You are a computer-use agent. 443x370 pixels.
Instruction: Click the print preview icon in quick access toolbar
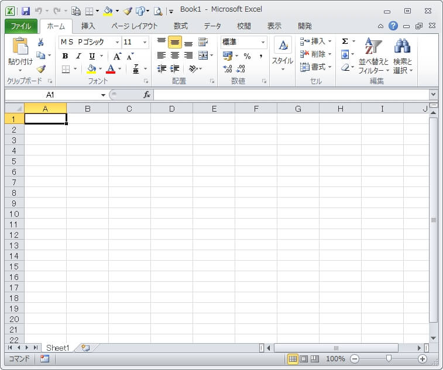[x=158, y=11]
